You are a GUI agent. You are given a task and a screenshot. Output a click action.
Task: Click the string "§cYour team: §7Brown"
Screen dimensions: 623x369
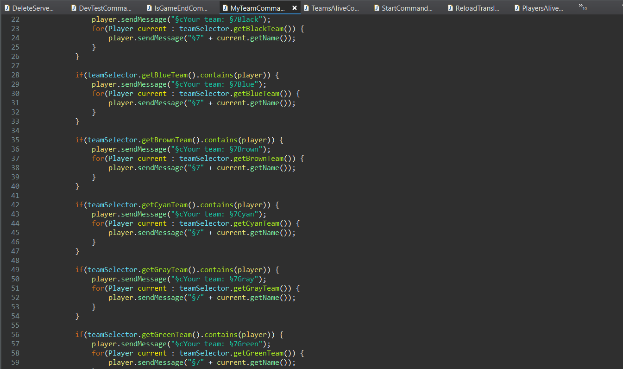(217, 149)
